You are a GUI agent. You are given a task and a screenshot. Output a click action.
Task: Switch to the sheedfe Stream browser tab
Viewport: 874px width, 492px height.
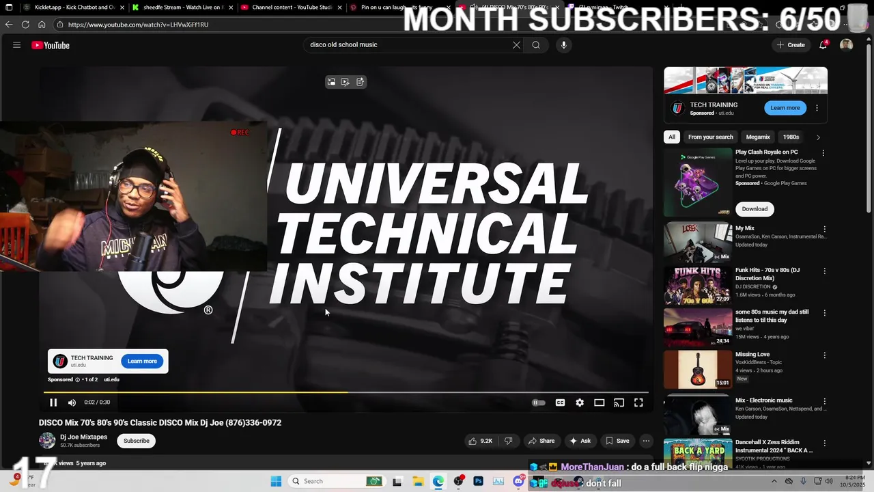182,8
